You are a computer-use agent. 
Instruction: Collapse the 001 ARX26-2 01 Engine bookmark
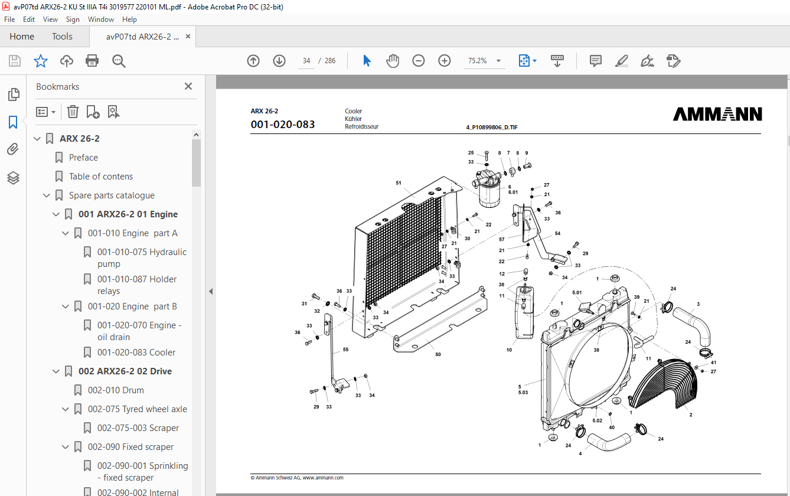tap(56, 214)
